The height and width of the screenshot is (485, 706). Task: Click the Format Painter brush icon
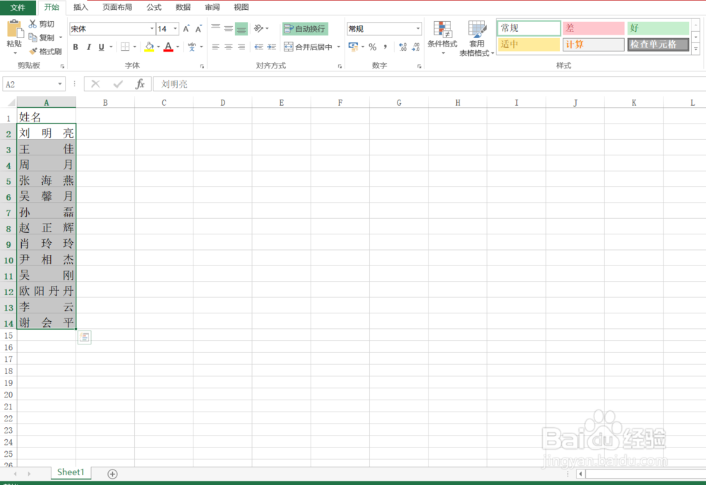point(33,52)
